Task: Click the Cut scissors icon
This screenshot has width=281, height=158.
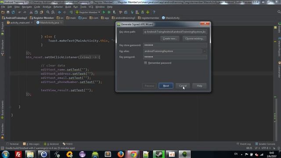Action: point(31,12)
